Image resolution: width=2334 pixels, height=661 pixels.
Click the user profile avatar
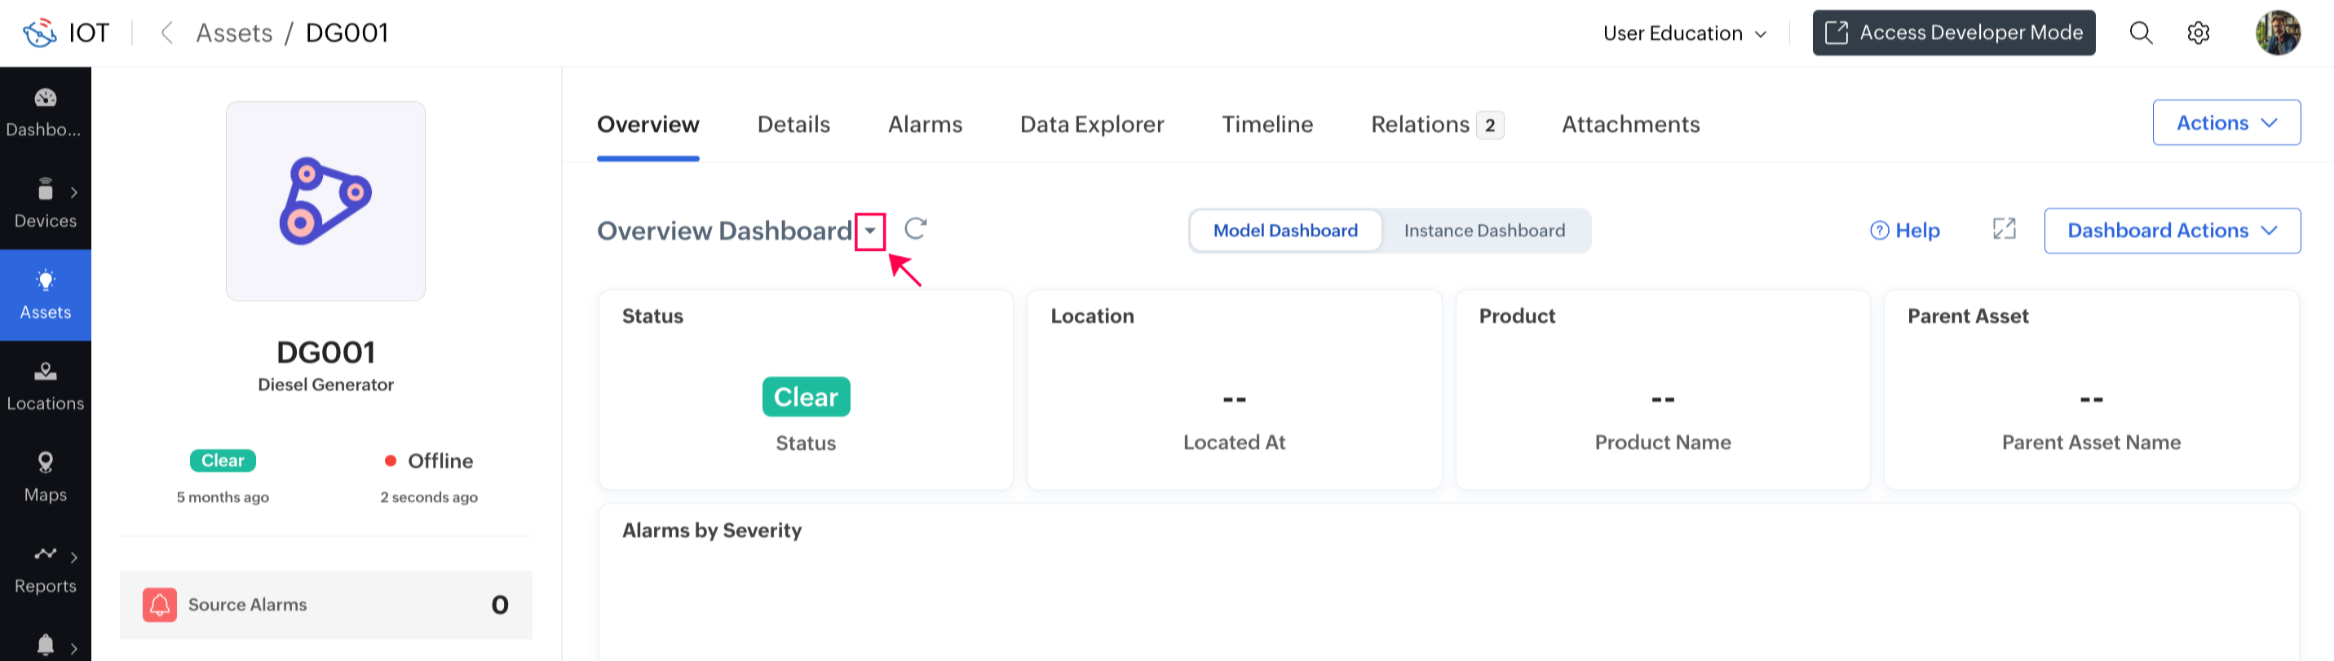[x=2277, y=33]
